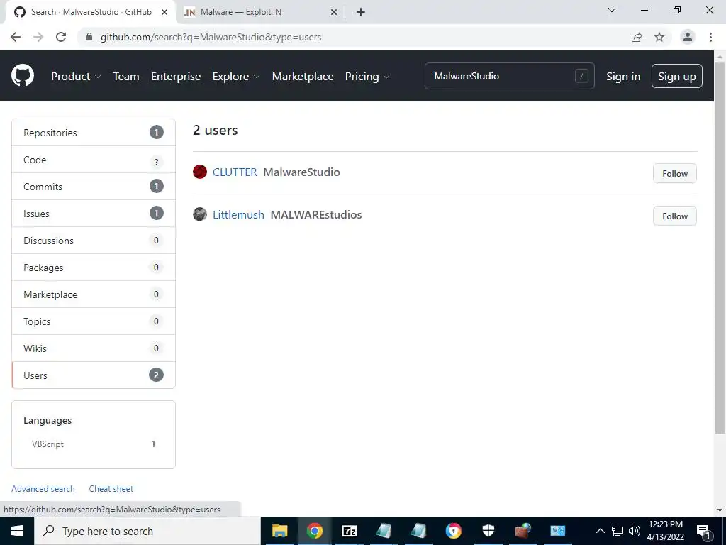Open a new browser tab
Screen dimensions: 726x545
[x=361, y=12]
